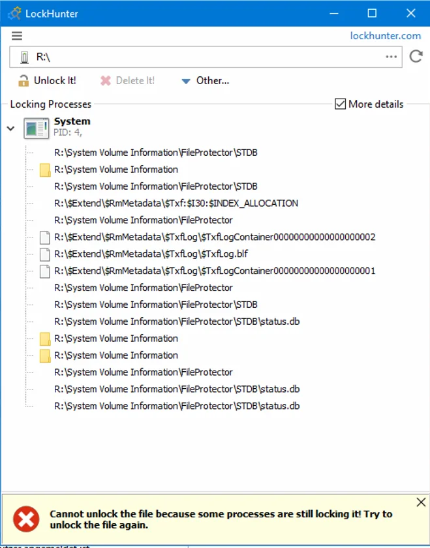Image resolution: width=430 pixels, height=548 pixels.
Task: Select the $TxfLogContainer...02 file row
Action: (x=215, y=237)
